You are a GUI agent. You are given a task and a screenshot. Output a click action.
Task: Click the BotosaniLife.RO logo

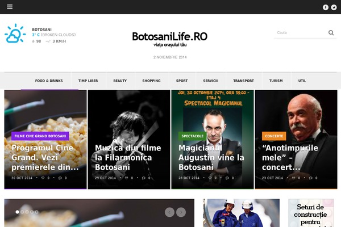(170, 39)
